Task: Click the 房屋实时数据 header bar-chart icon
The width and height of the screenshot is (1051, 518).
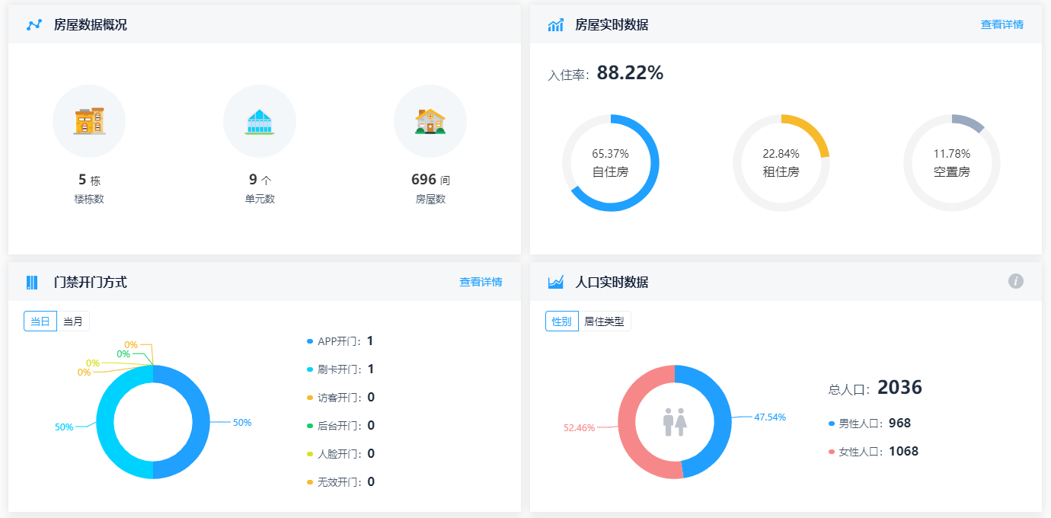Action: coord(556,25)
